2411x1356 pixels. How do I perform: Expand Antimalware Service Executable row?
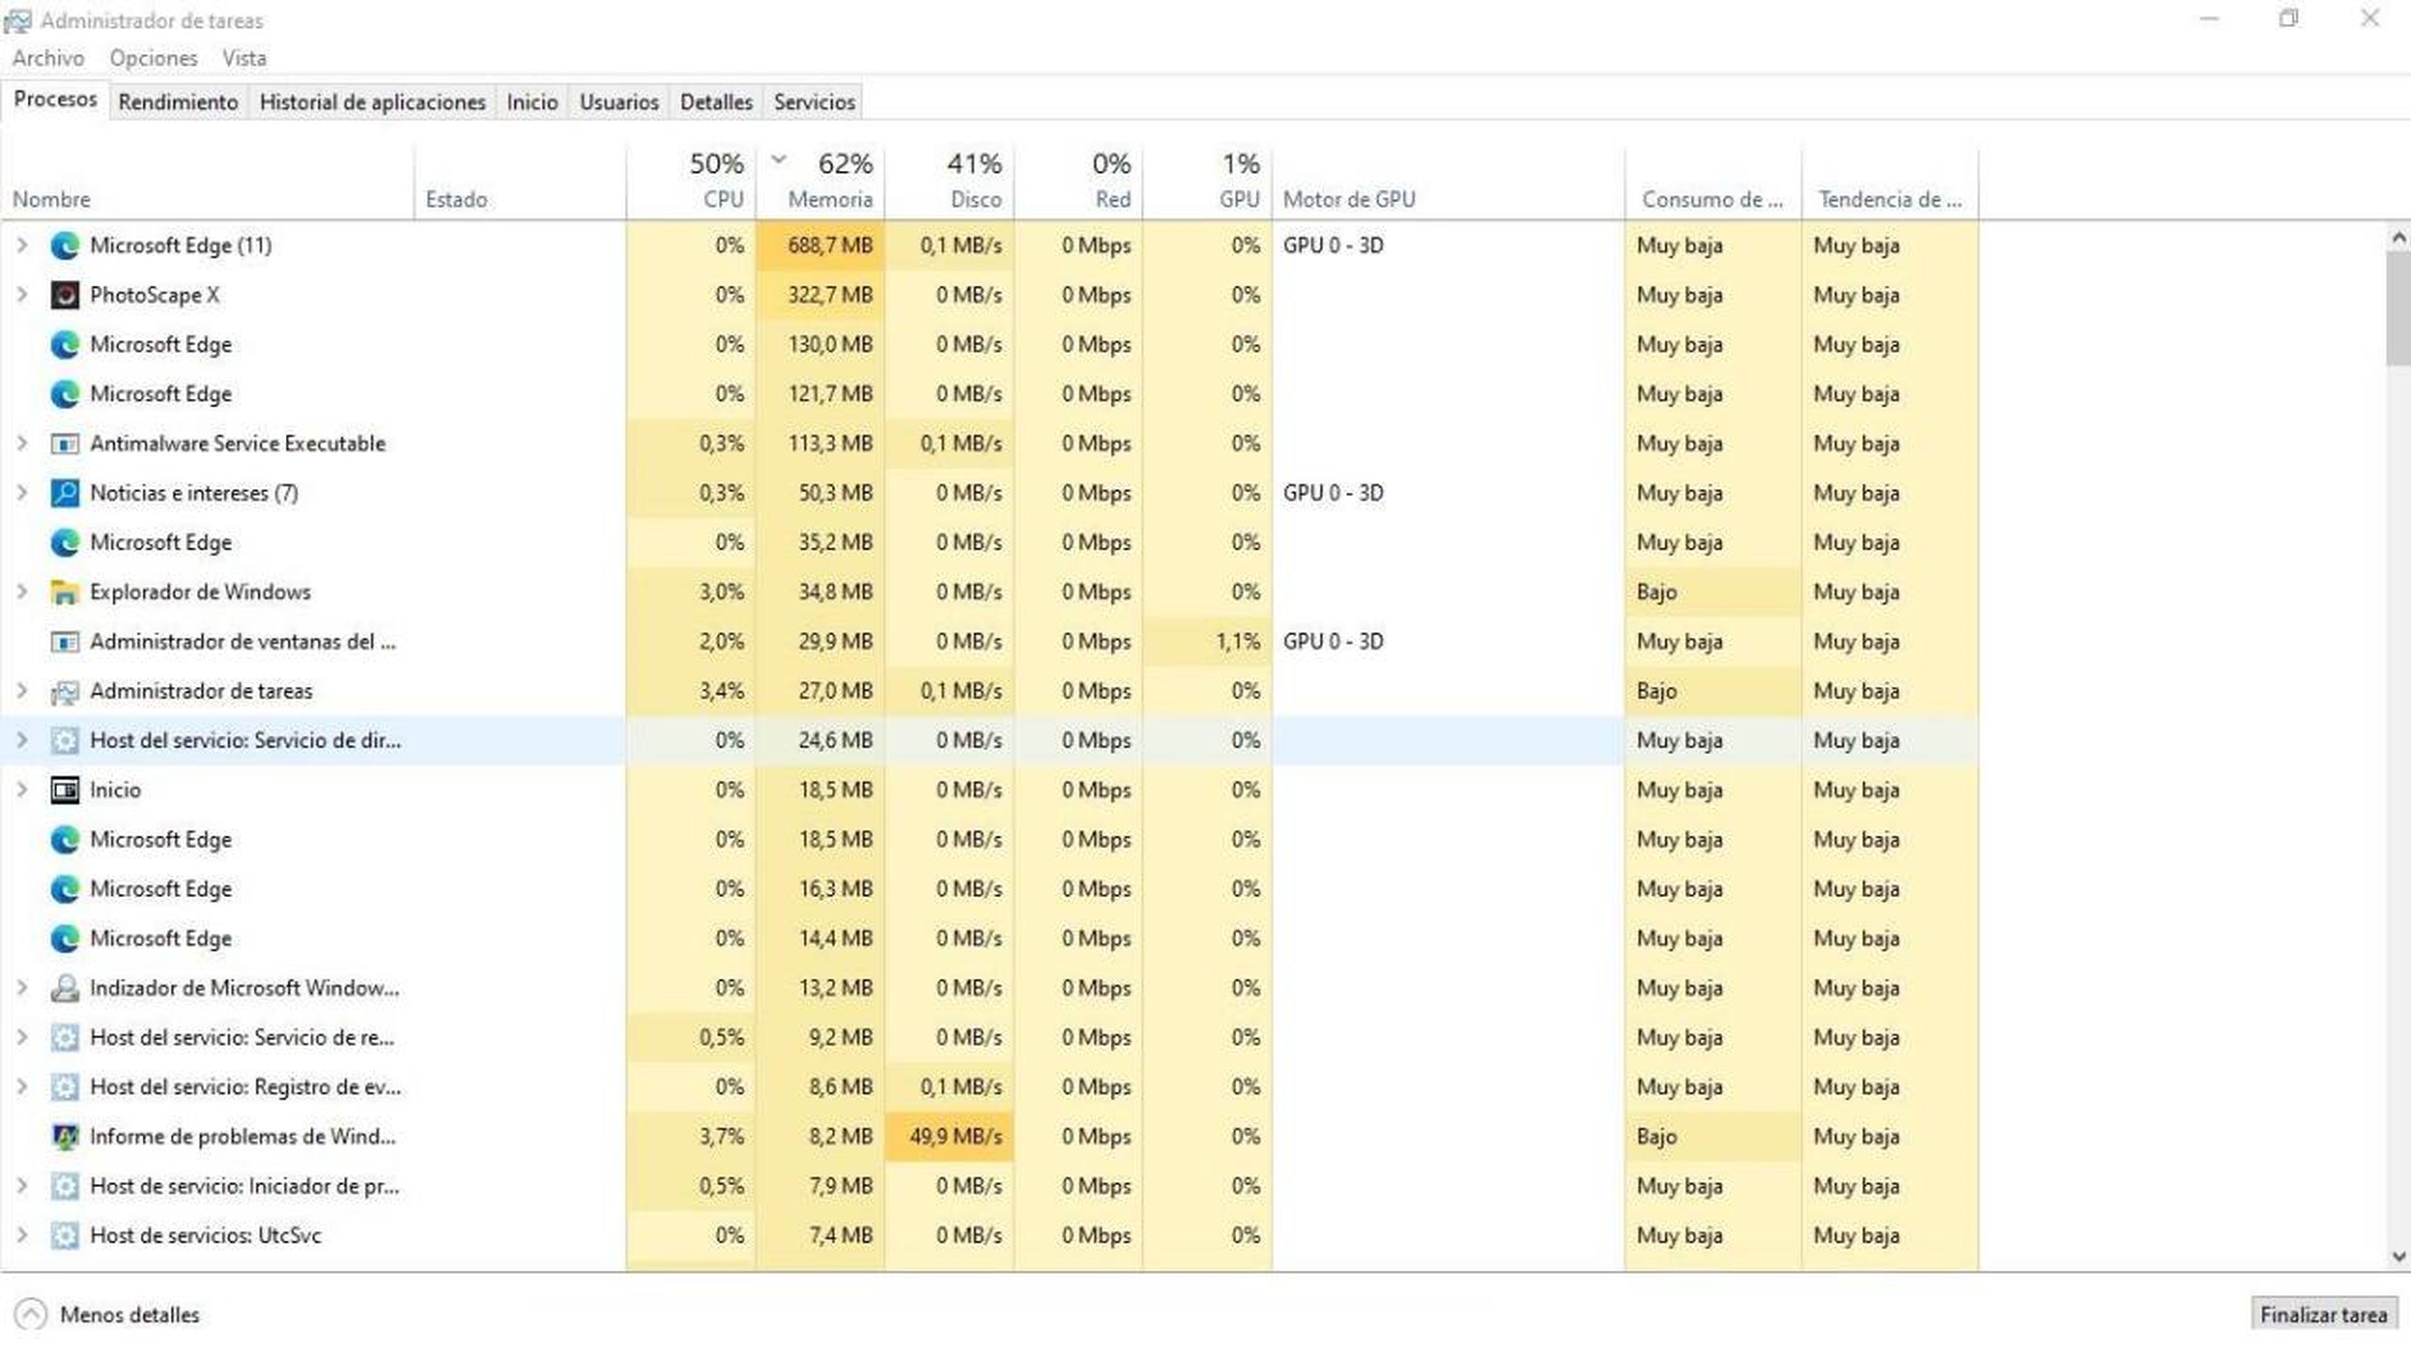(21, 444)
